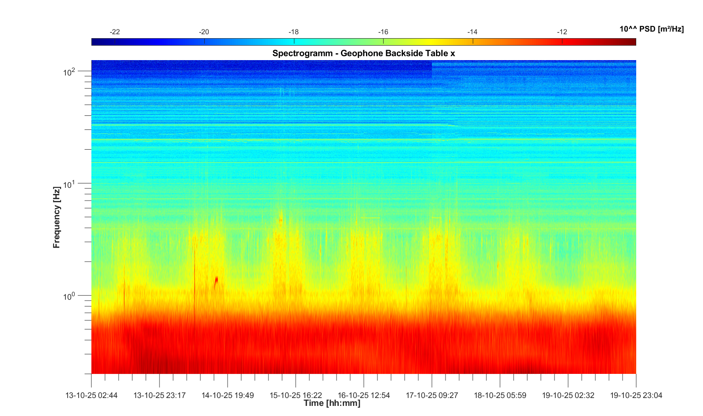Viewport: 703px width, 416px height.
Task: Select the -12 colorbar tick label
Action: point(562,32)
